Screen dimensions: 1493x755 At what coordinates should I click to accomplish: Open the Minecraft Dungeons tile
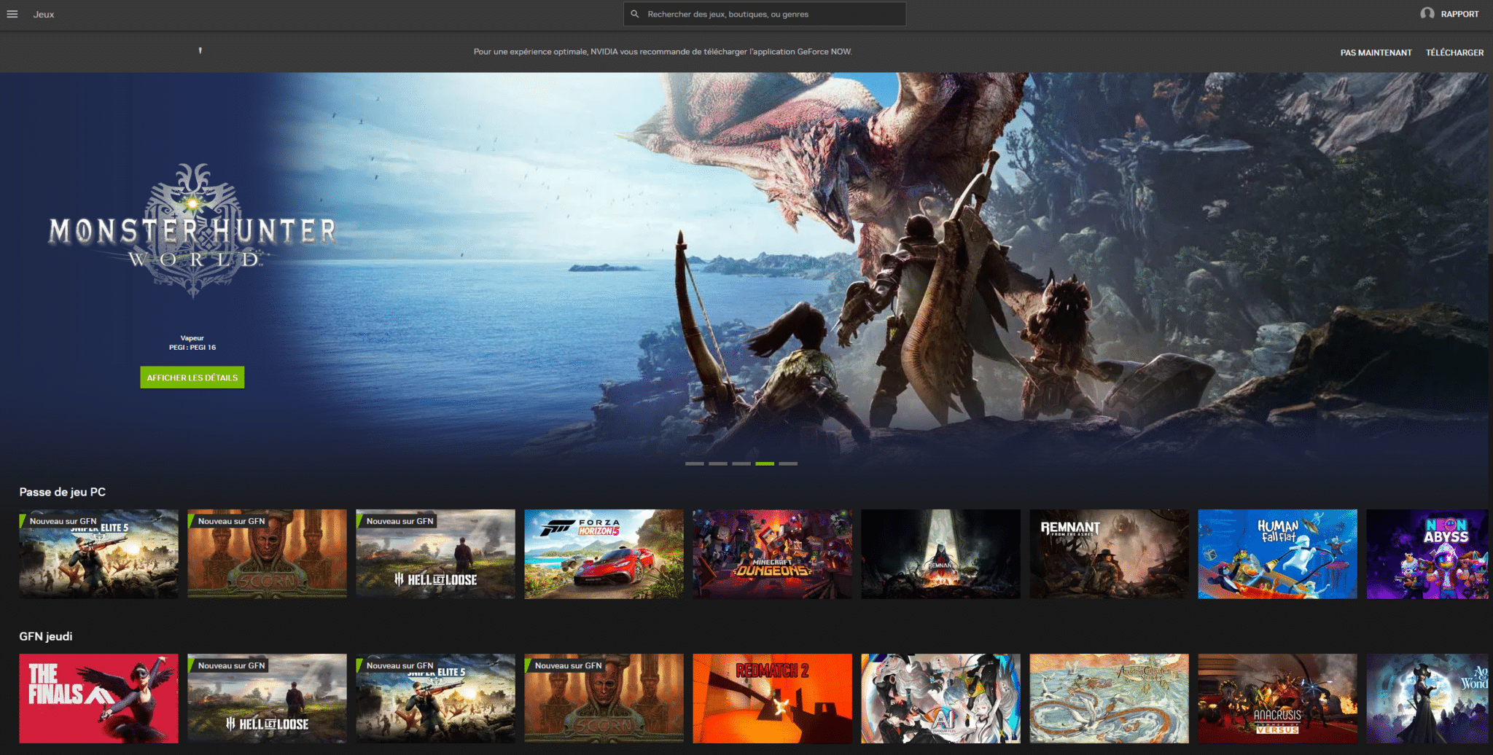point(772,554)
